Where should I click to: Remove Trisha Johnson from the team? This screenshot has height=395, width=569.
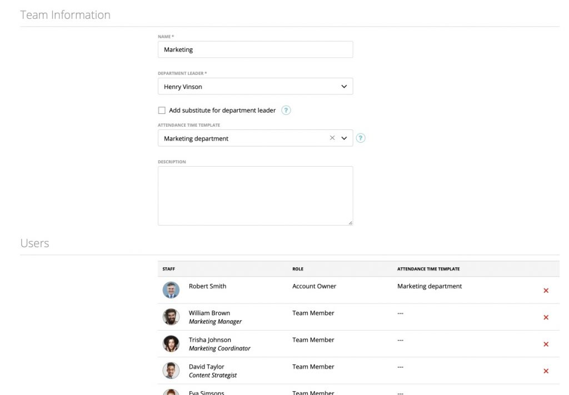546,344
